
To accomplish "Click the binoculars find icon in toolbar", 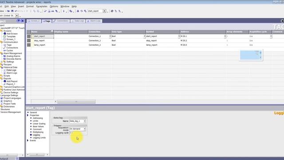I will click(78, 11).
